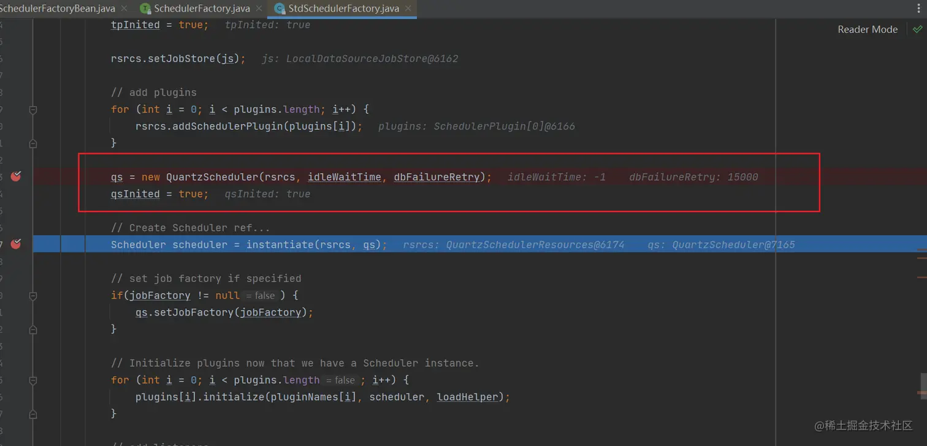The height and width of the screenshot is (446, 927).
Task: Click the green inspection checkmark icon
Action: click(917, 29)
